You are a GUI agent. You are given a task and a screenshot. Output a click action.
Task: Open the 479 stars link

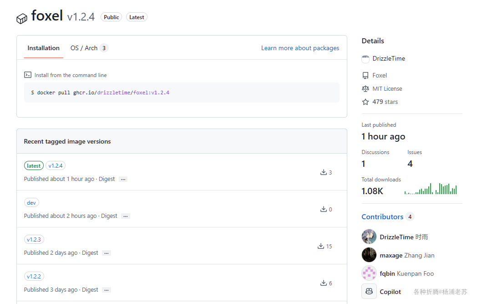point(385,102)
